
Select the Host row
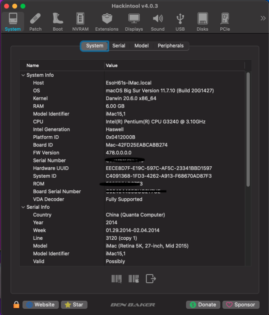point(132,83)
